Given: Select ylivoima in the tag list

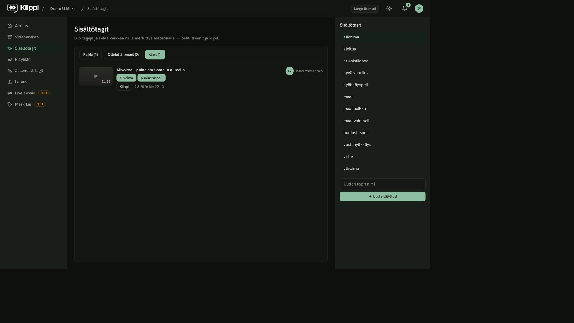Looking at the screenshot, I should tap(383, 169).
